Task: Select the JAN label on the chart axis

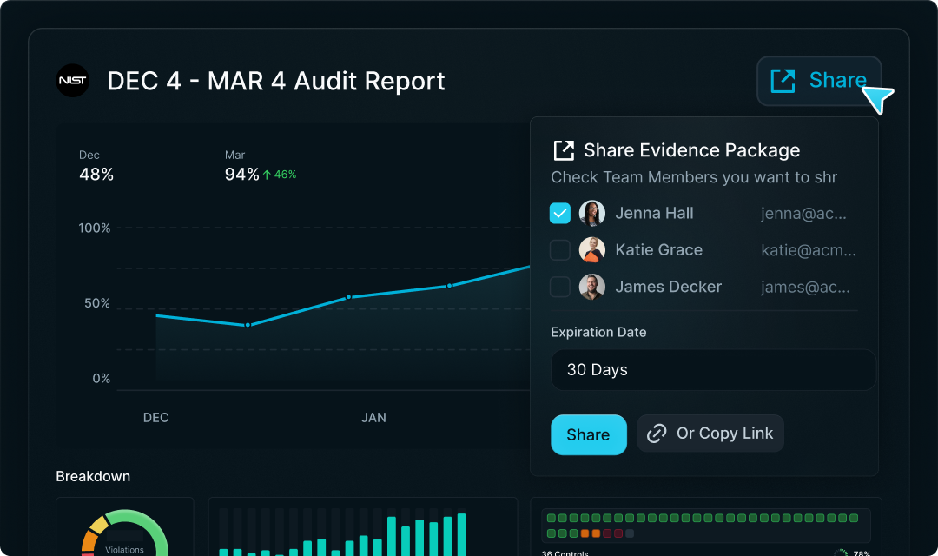Action: 373,418
